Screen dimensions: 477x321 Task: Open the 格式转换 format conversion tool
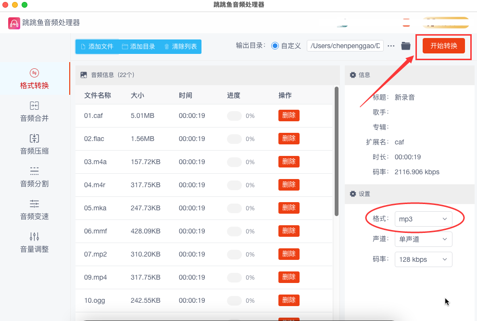click(34, 75)
